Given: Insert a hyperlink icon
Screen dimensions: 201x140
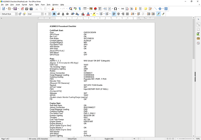Looking at the screenshot, I should (123, 9).
